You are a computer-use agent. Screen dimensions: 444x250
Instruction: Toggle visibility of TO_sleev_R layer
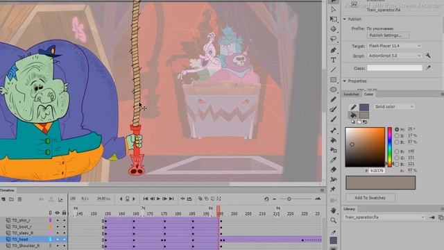(58, 233)
